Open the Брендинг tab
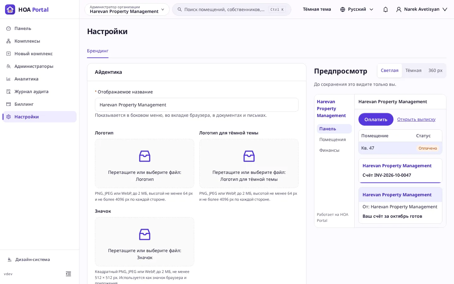This screenshot has height=284, width=454. [x=98, y=51]
